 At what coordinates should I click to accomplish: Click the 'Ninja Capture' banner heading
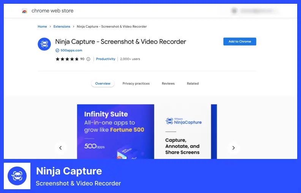click(69, 171)
